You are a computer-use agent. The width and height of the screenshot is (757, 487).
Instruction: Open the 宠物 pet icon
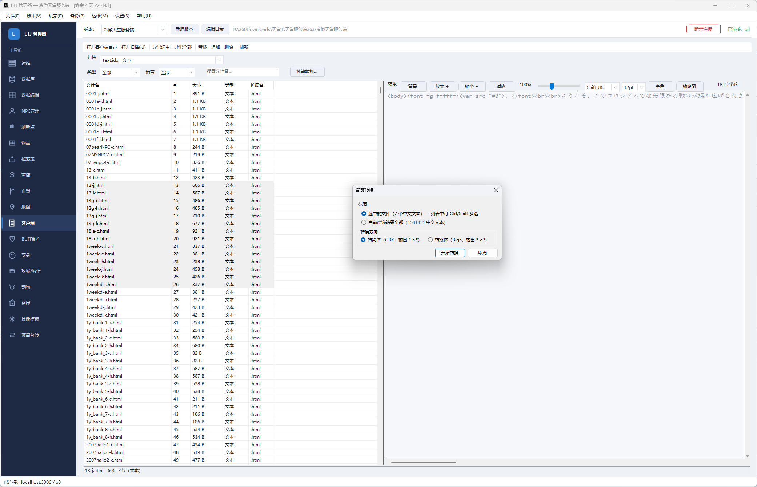(x=12, y=287)
